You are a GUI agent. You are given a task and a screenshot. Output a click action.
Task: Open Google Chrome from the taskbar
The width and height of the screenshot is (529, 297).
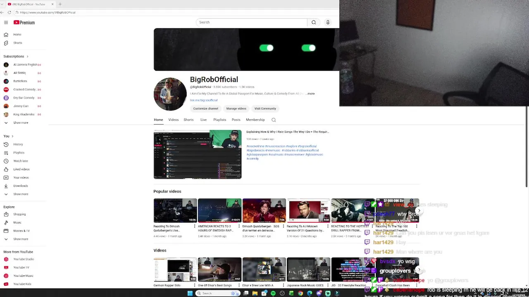click(300, 293)
